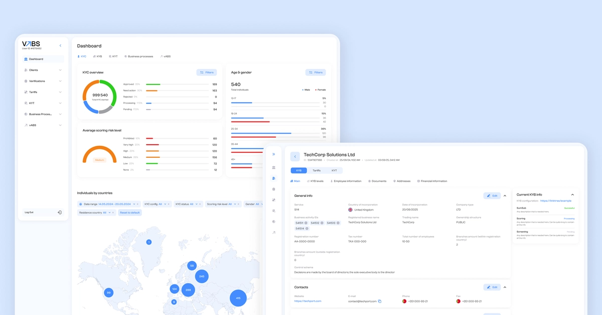
Task: Click the map cluster marker showing 415
Action: tap(238, 298)
